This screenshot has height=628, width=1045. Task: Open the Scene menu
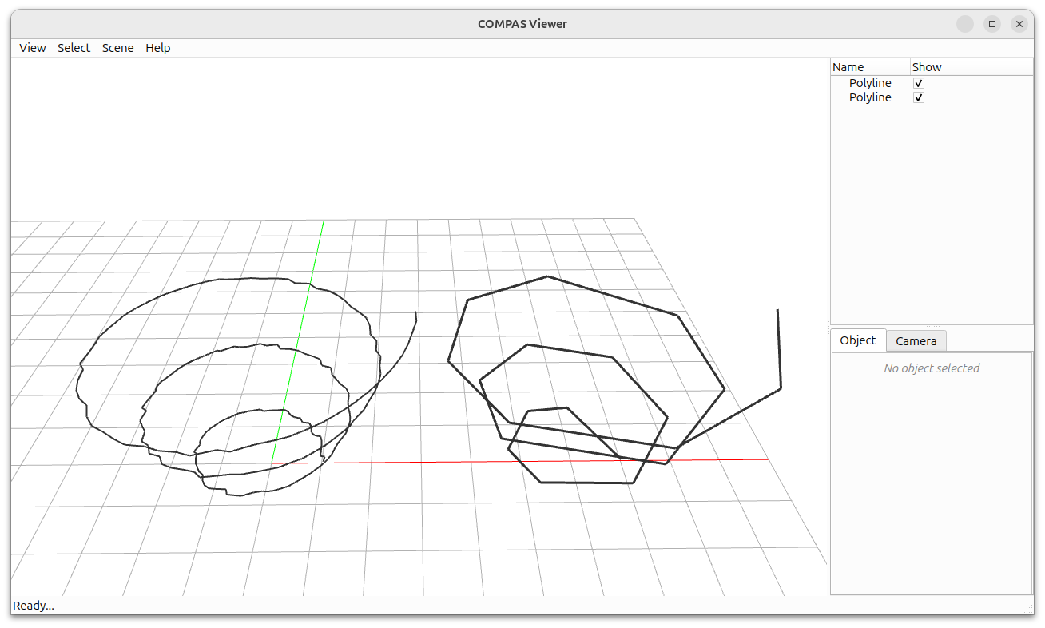[117, 47]
